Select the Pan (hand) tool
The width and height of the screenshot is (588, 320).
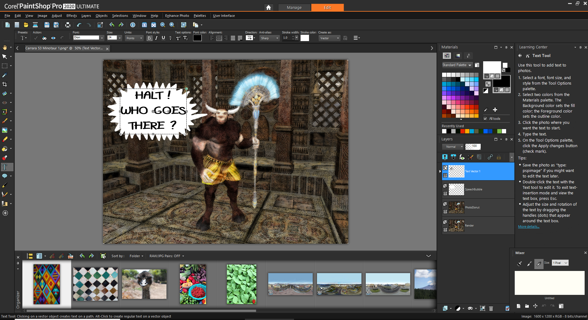pos(5,48)
